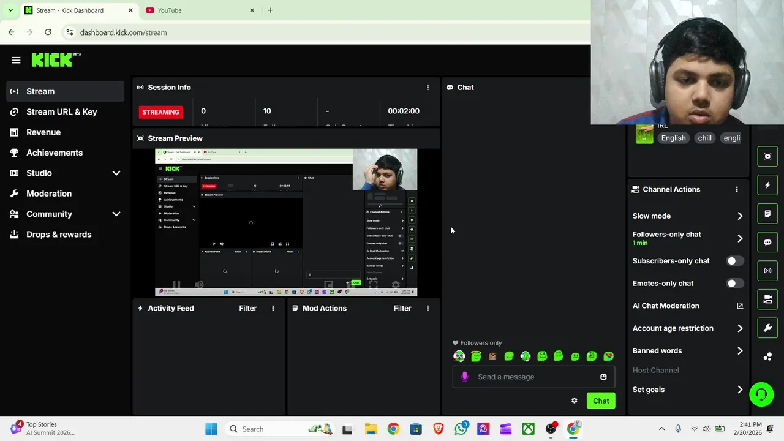Click the three-dots cluster icon in right rail
The image size is (784, 441).
767,356
